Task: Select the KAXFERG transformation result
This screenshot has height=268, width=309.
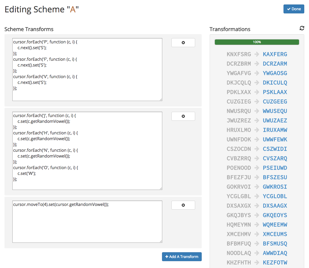Action: pyautogui.click(x=275, y=54)
